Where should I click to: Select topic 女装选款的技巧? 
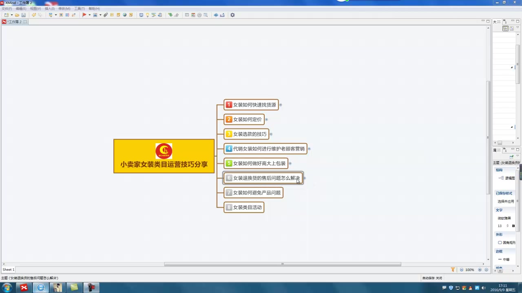(x=246, y=134)
